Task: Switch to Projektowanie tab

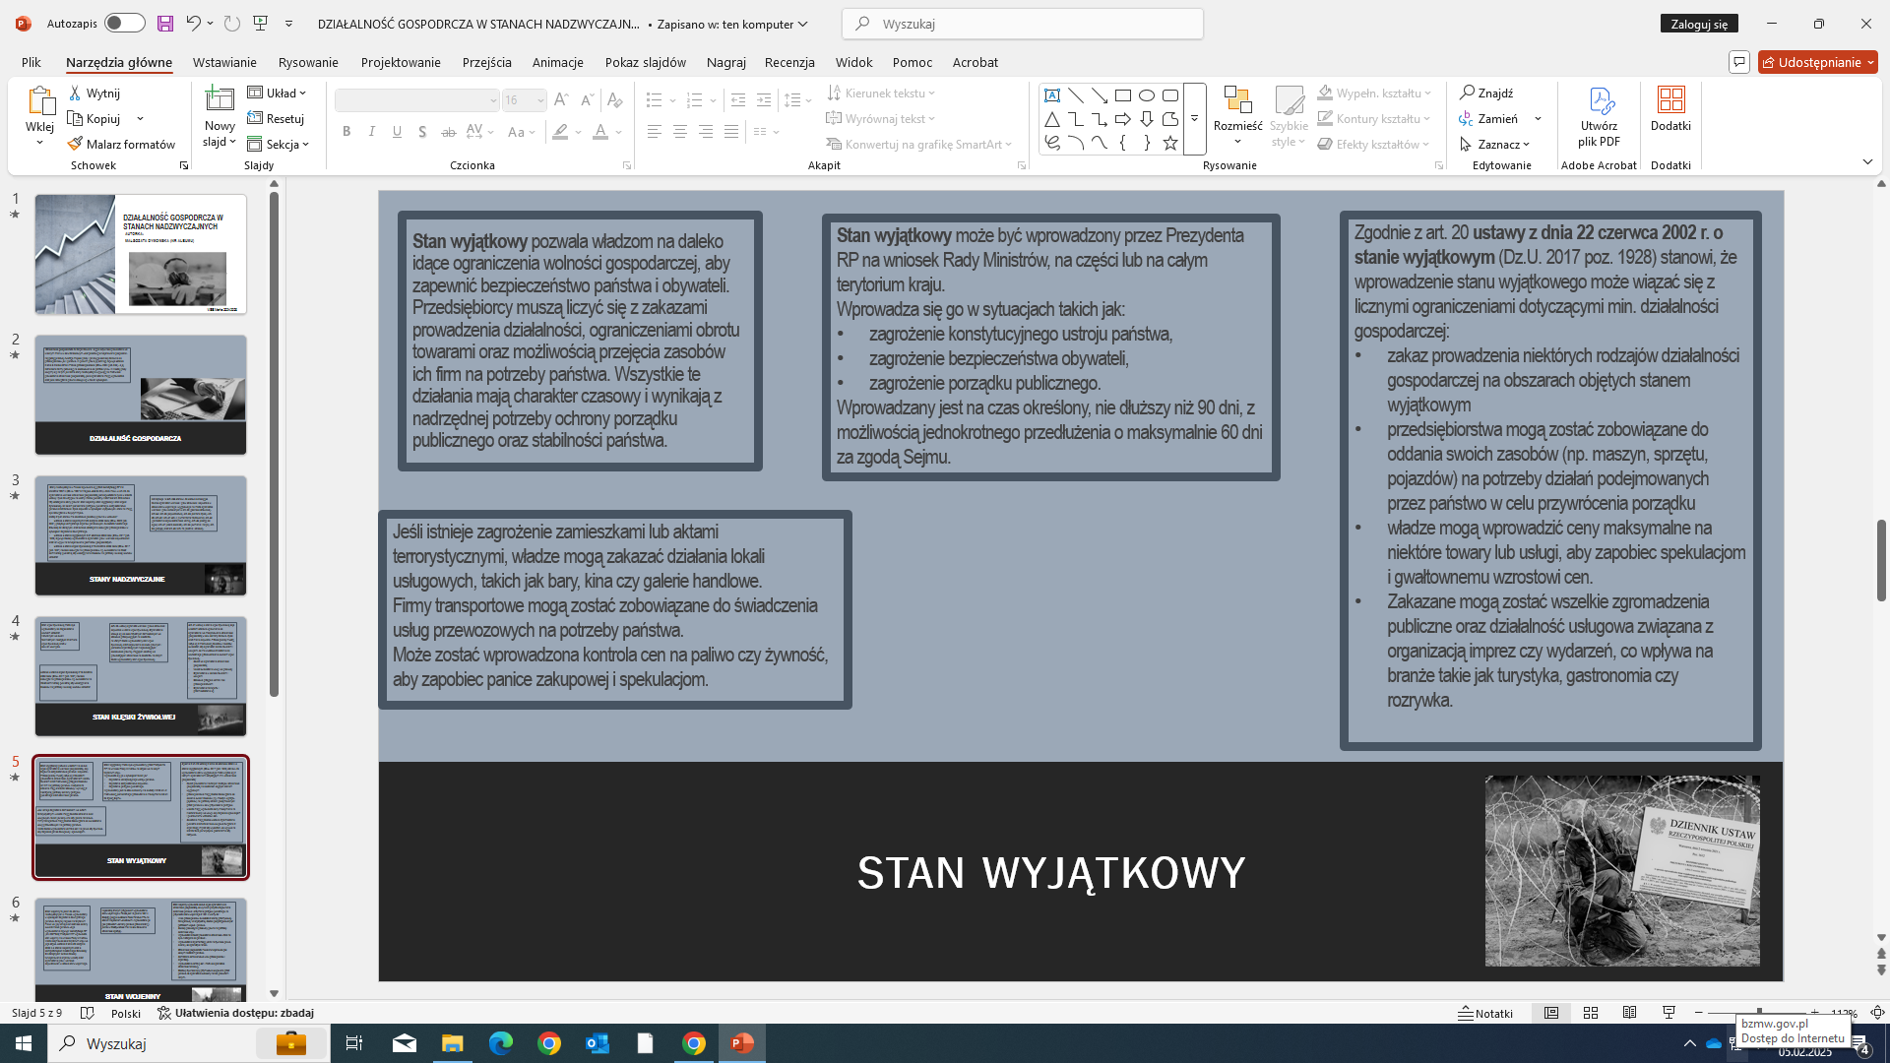Action: (401, 62)
